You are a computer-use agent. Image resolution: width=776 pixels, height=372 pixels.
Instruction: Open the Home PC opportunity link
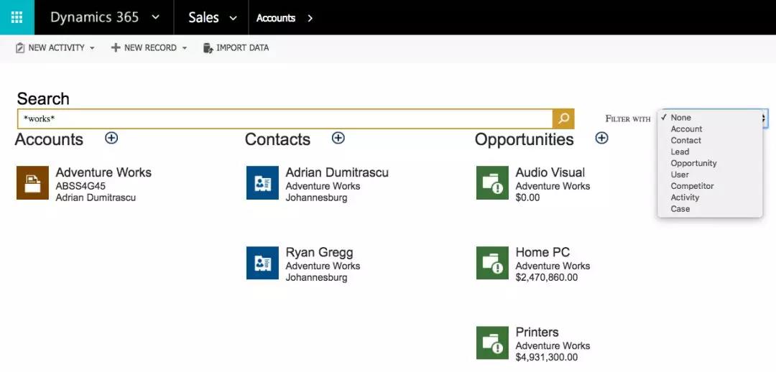tap(542, 252)
